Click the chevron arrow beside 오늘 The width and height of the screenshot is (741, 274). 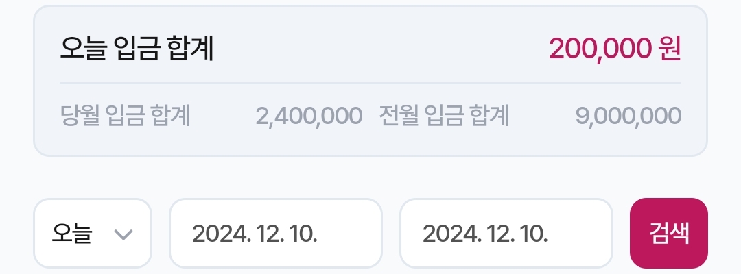click(x=123, y=234)
